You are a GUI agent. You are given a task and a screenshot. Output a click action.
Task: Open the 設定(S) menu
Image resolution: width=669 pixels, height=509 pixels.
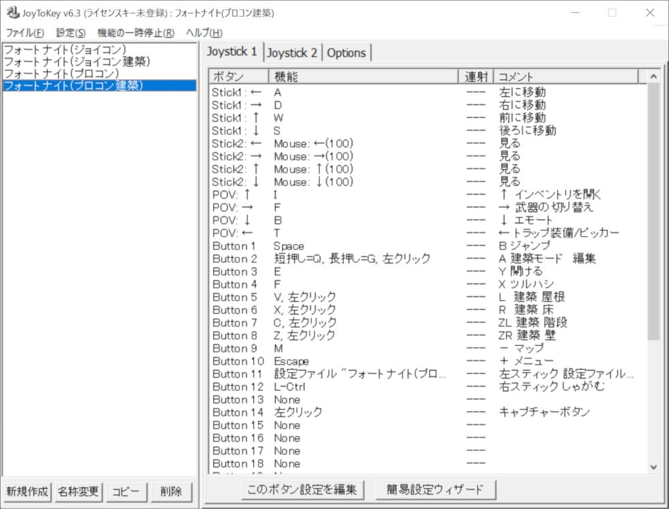coord(71,33)
